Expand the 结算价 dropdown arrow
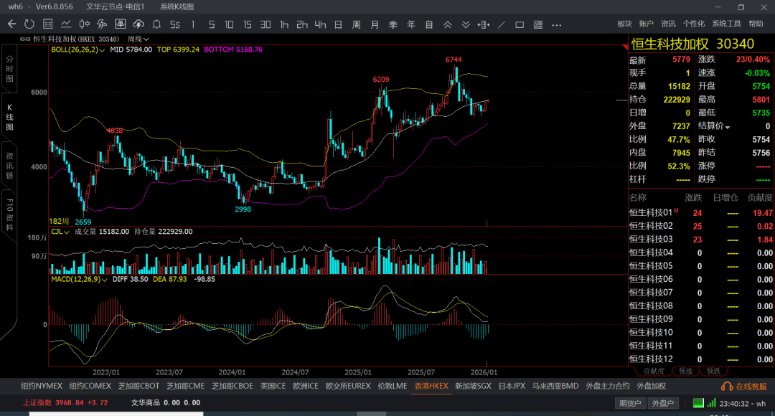Screen dimensions: 775x416 [x=728, y=127]
